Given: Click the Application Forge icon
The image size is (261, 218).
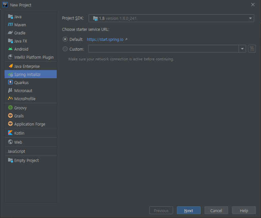Looking at the screenshot, I should (x=10, y=124).
